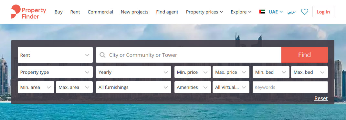Expand the Explore menu

241,12
